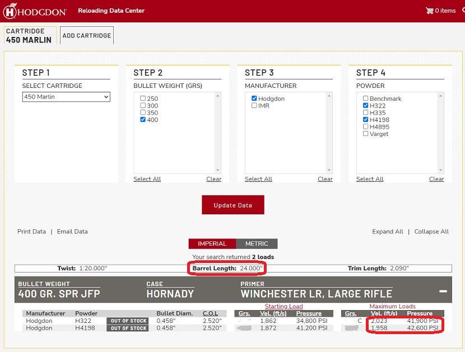Click the Out of Stock badge for H4198

point(129,328)
